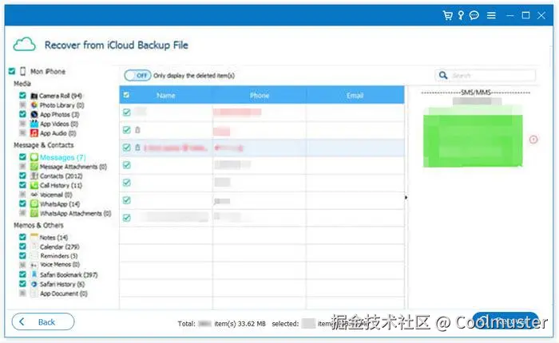Uncheck the last message row checkbox

pos(126,218)
